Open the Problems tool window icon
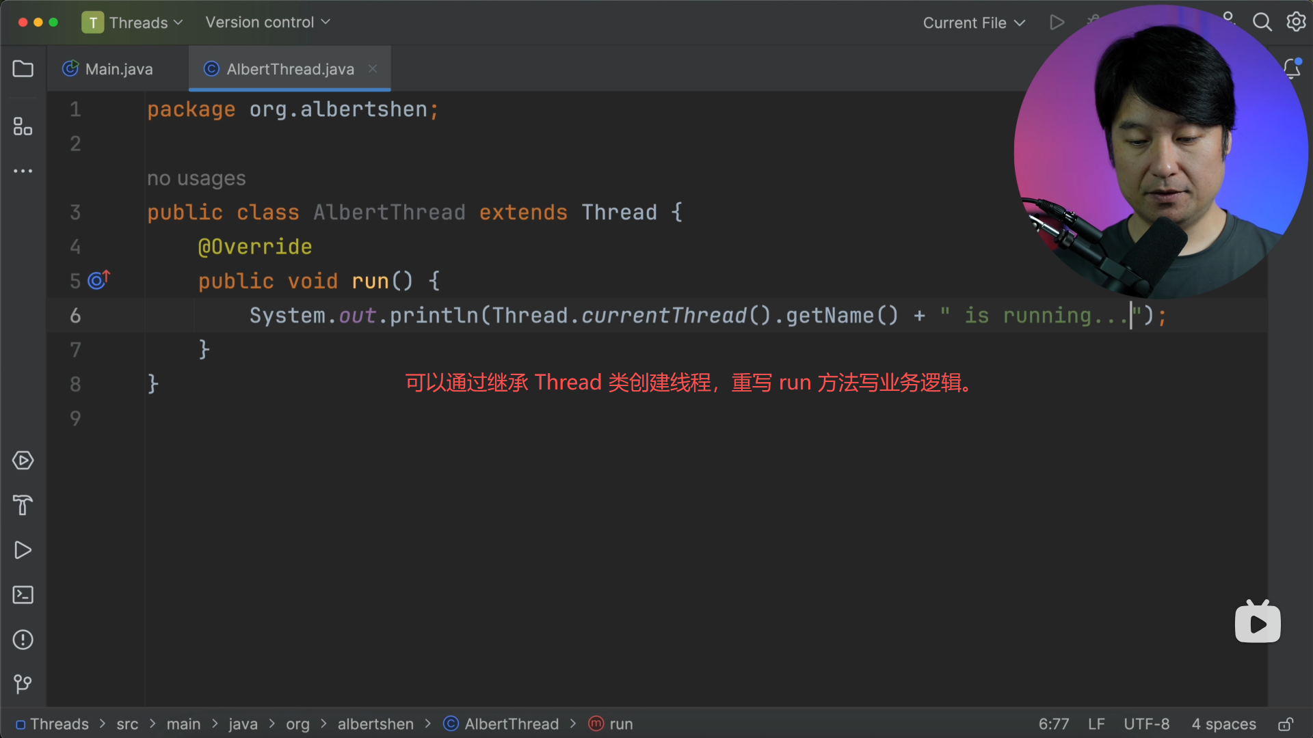The width and height of the screenshot is (1313, 738). tap(23, 640)
